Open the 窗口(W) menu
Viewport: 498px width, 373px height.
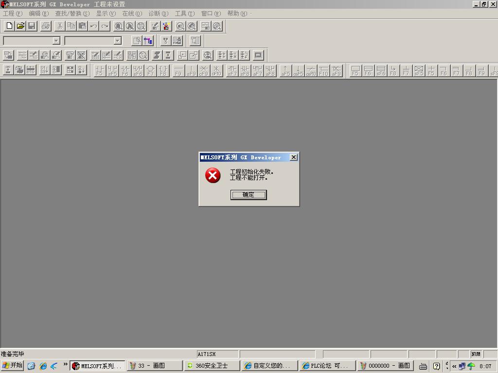coord(211,13)
